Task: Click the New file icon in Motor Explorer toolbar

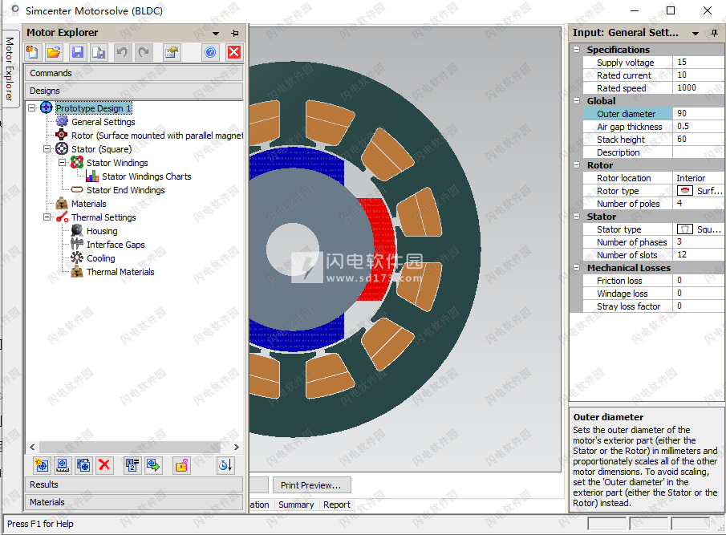Action: click(32, 52)
